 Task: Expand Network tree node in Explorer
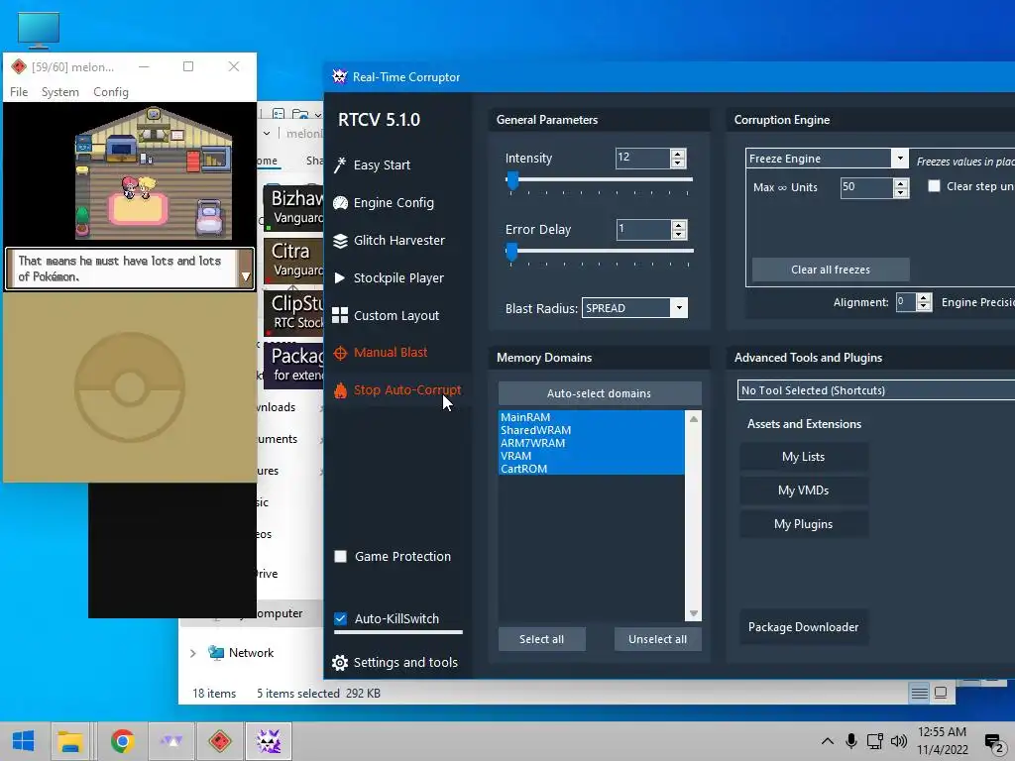(x=193, y=654)
